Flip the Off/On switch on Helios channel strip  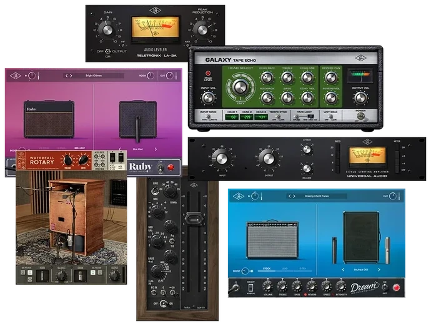click(x=164, y=304)
